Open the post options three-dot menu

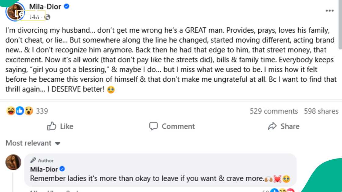point(329,10)
